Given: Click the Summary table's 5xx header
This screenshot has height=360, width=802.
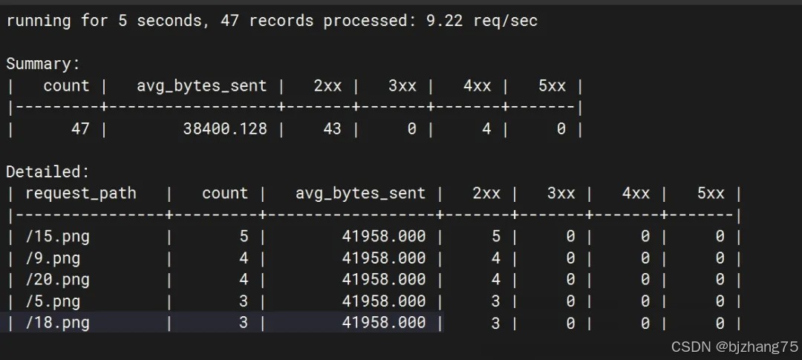Looking at the screenshot, I should pyautogui.click(x=552, y=86).
